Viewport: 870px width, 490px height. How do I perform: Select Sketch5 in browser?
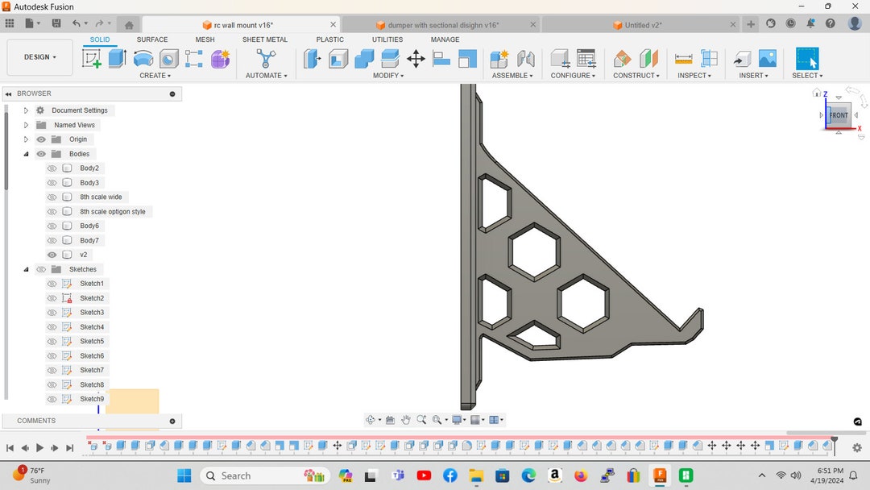[92, 341]
